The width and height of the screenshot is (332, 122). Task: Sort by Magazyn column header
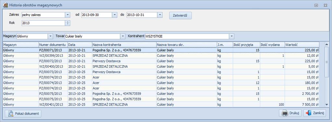click(20, 45)
